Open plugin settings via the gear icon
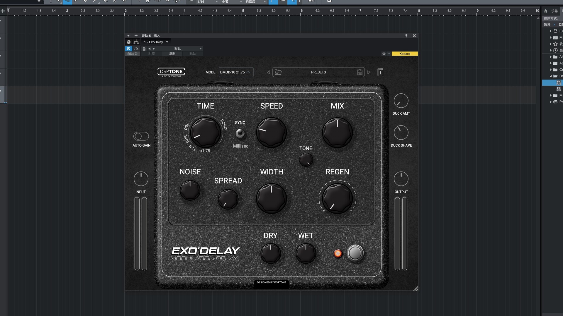 click(384, 54)
